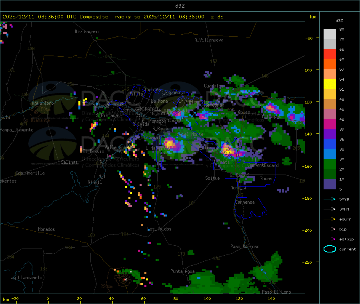Image resolution: width=360 pixels, height=304 pixels.
Task: Click the 'Tz 35' text in header
Action: [x=215, y=17]
